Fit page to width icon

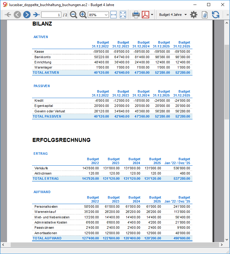113,15
